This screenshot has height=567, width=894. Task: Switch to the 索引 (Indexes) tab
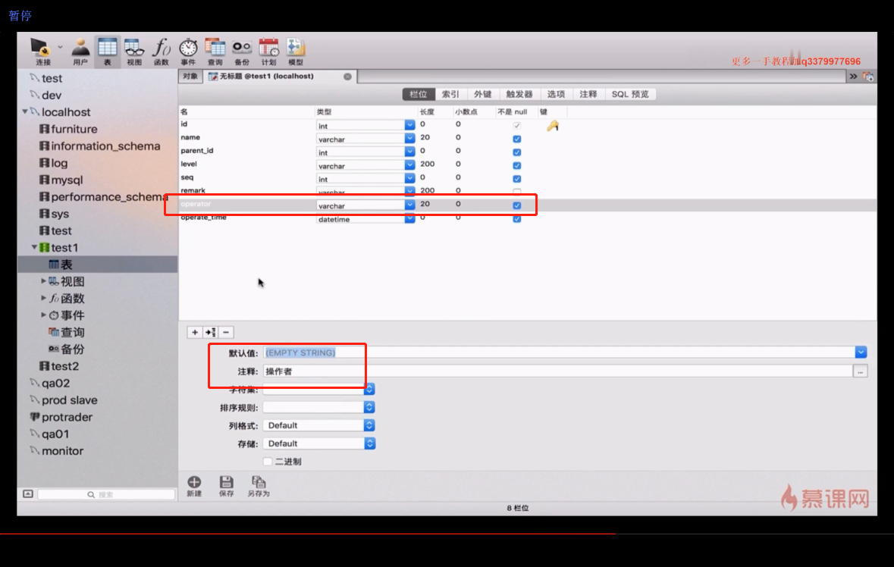450,94
